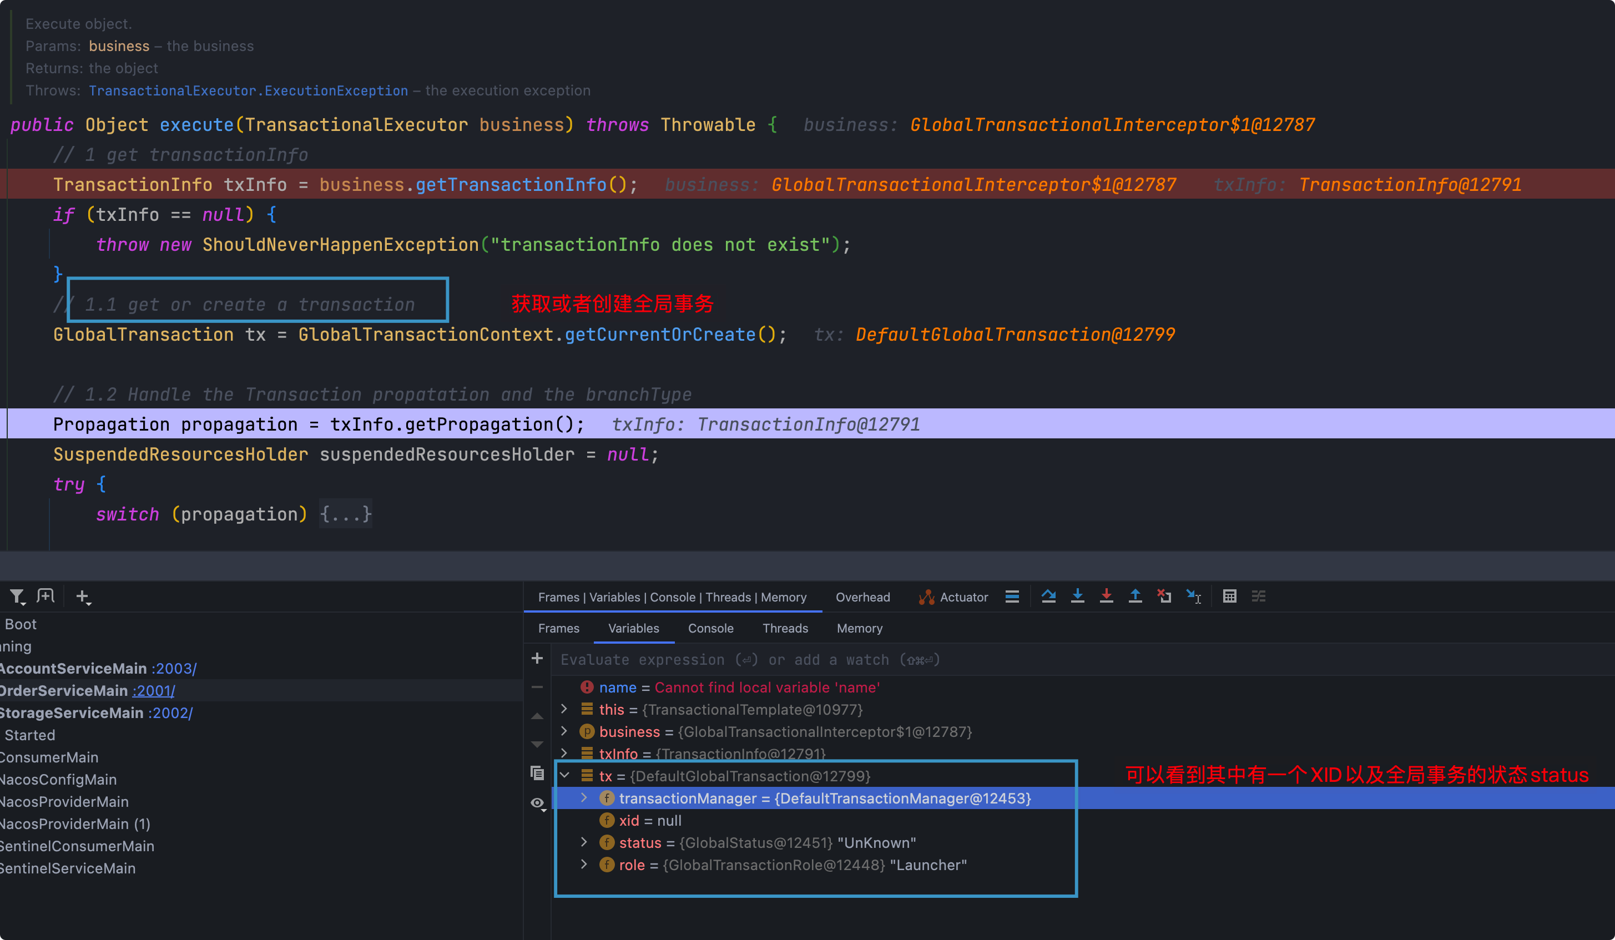Open the Actuator tab
Viewport: 1615px width, 940px height.
[953, 597]
